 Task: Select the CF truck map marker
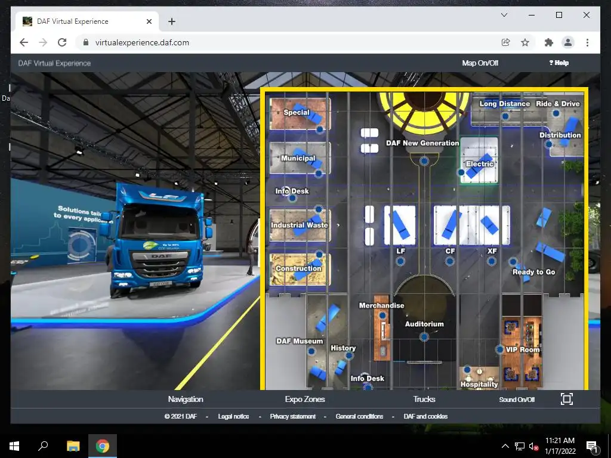tap(450, 261)
